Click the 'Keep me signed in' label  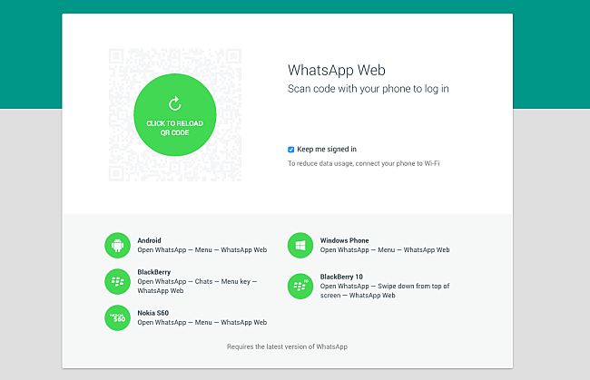click(x=327, y=150)
